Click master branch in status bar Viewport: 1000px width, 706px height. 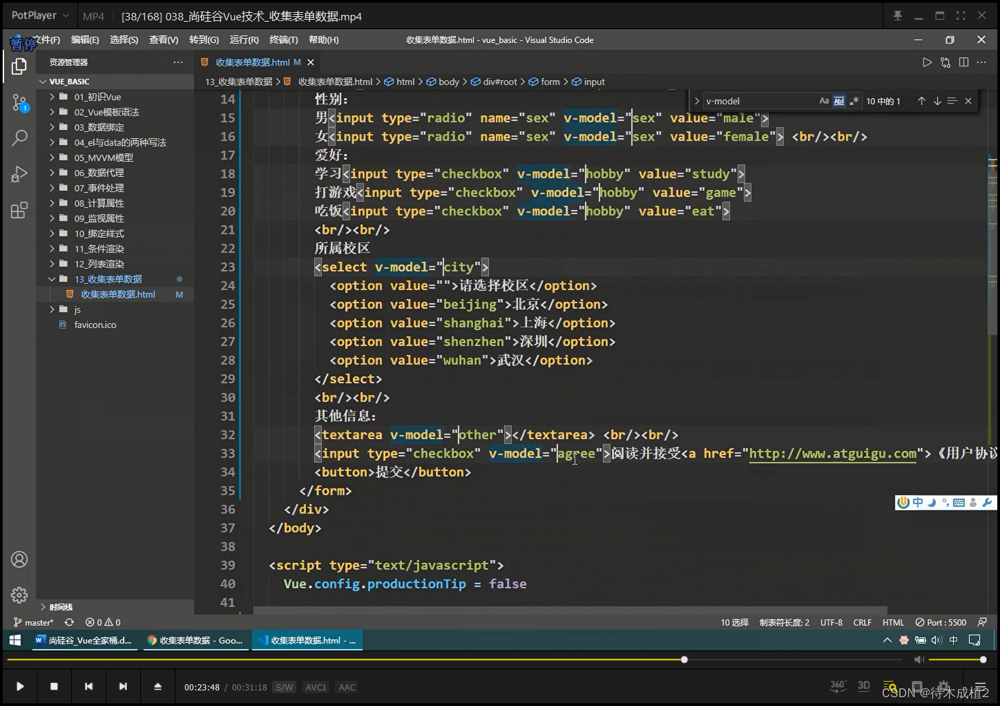pos(33,622)
